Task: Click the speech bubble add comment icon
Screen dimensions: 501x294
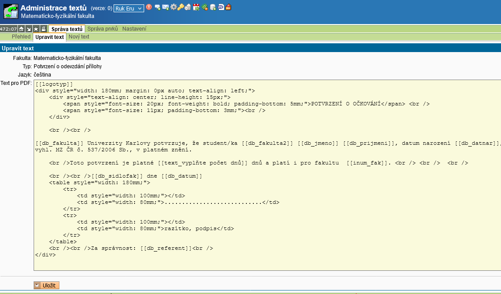Action: click(158, 7)
